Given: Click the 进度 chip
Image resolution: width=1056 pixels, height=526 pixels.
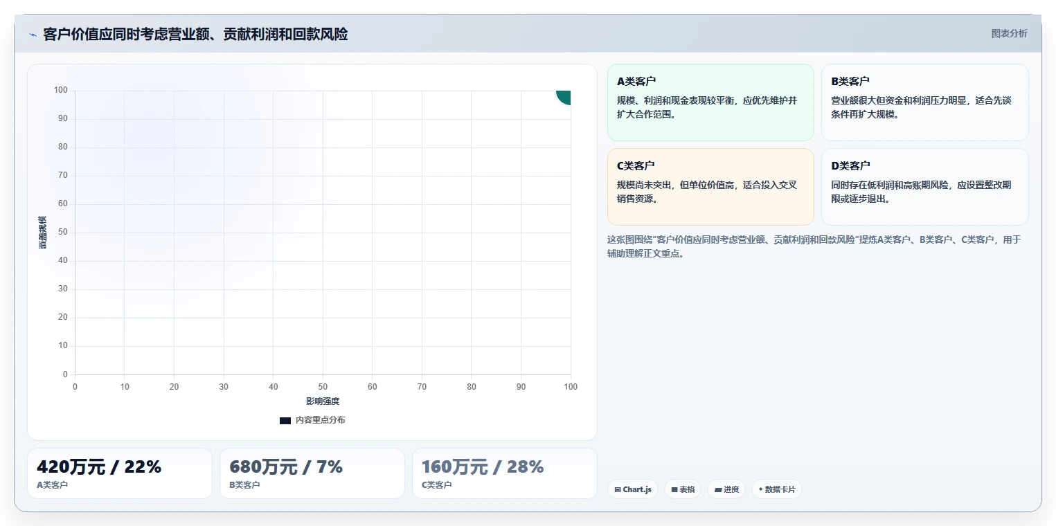Looking at the screenshot, I should 726,489.
